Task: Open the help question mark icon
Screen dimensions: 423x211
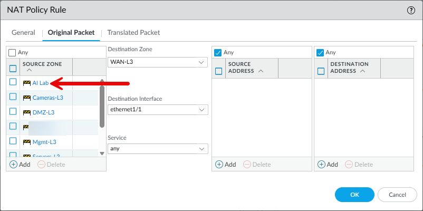Action: pyautogui.click(x=411, y=11)
